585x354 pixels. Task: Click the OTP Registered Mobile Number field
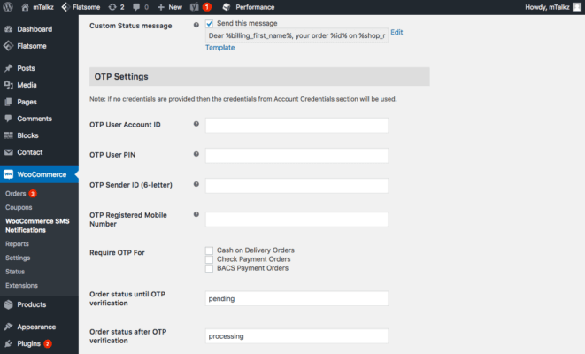click(x=296, y=219)
